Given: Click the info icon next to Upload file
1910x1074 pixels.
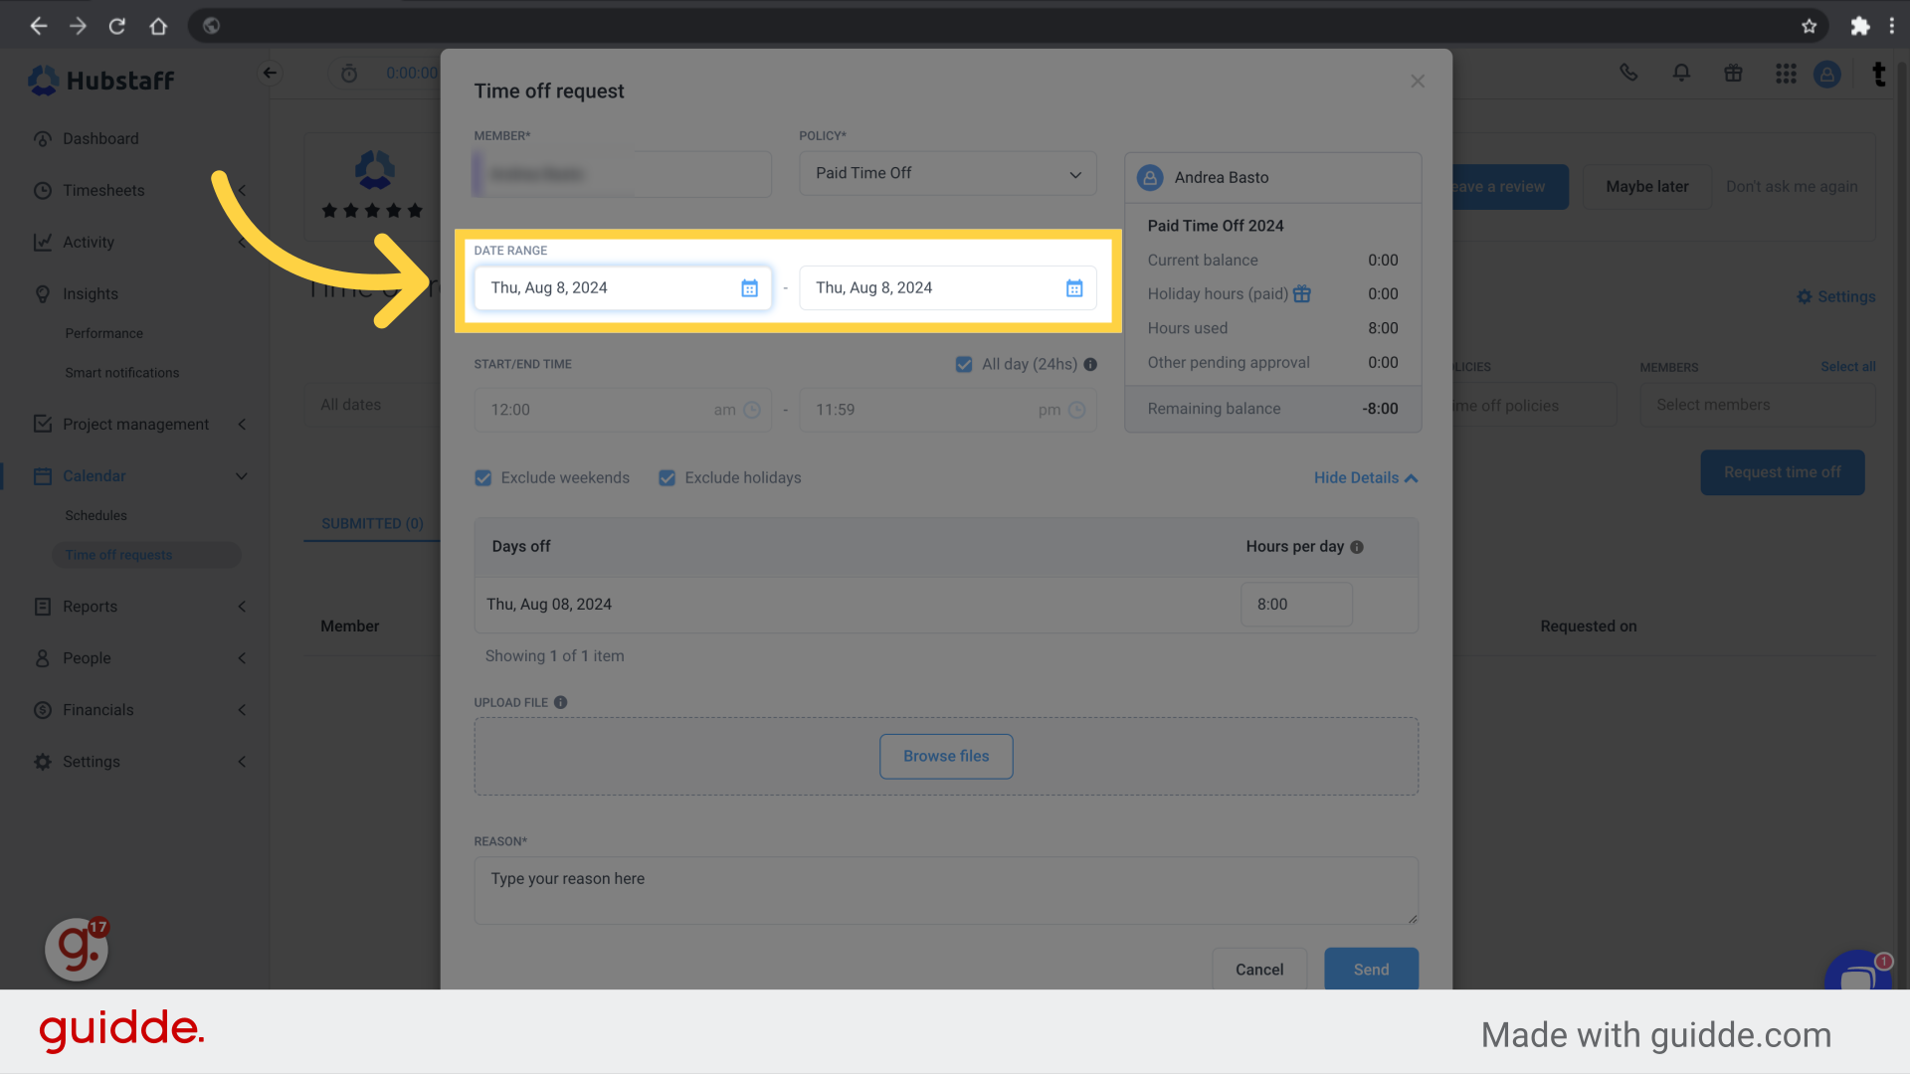Looking at the screenshot, I should [560, 702].
